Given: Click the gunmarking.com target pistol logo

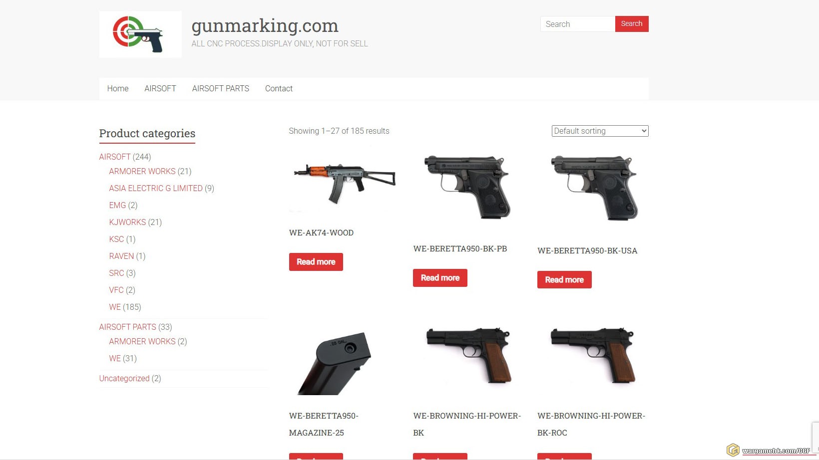Looking at the screenshot, I should point(140,34).
